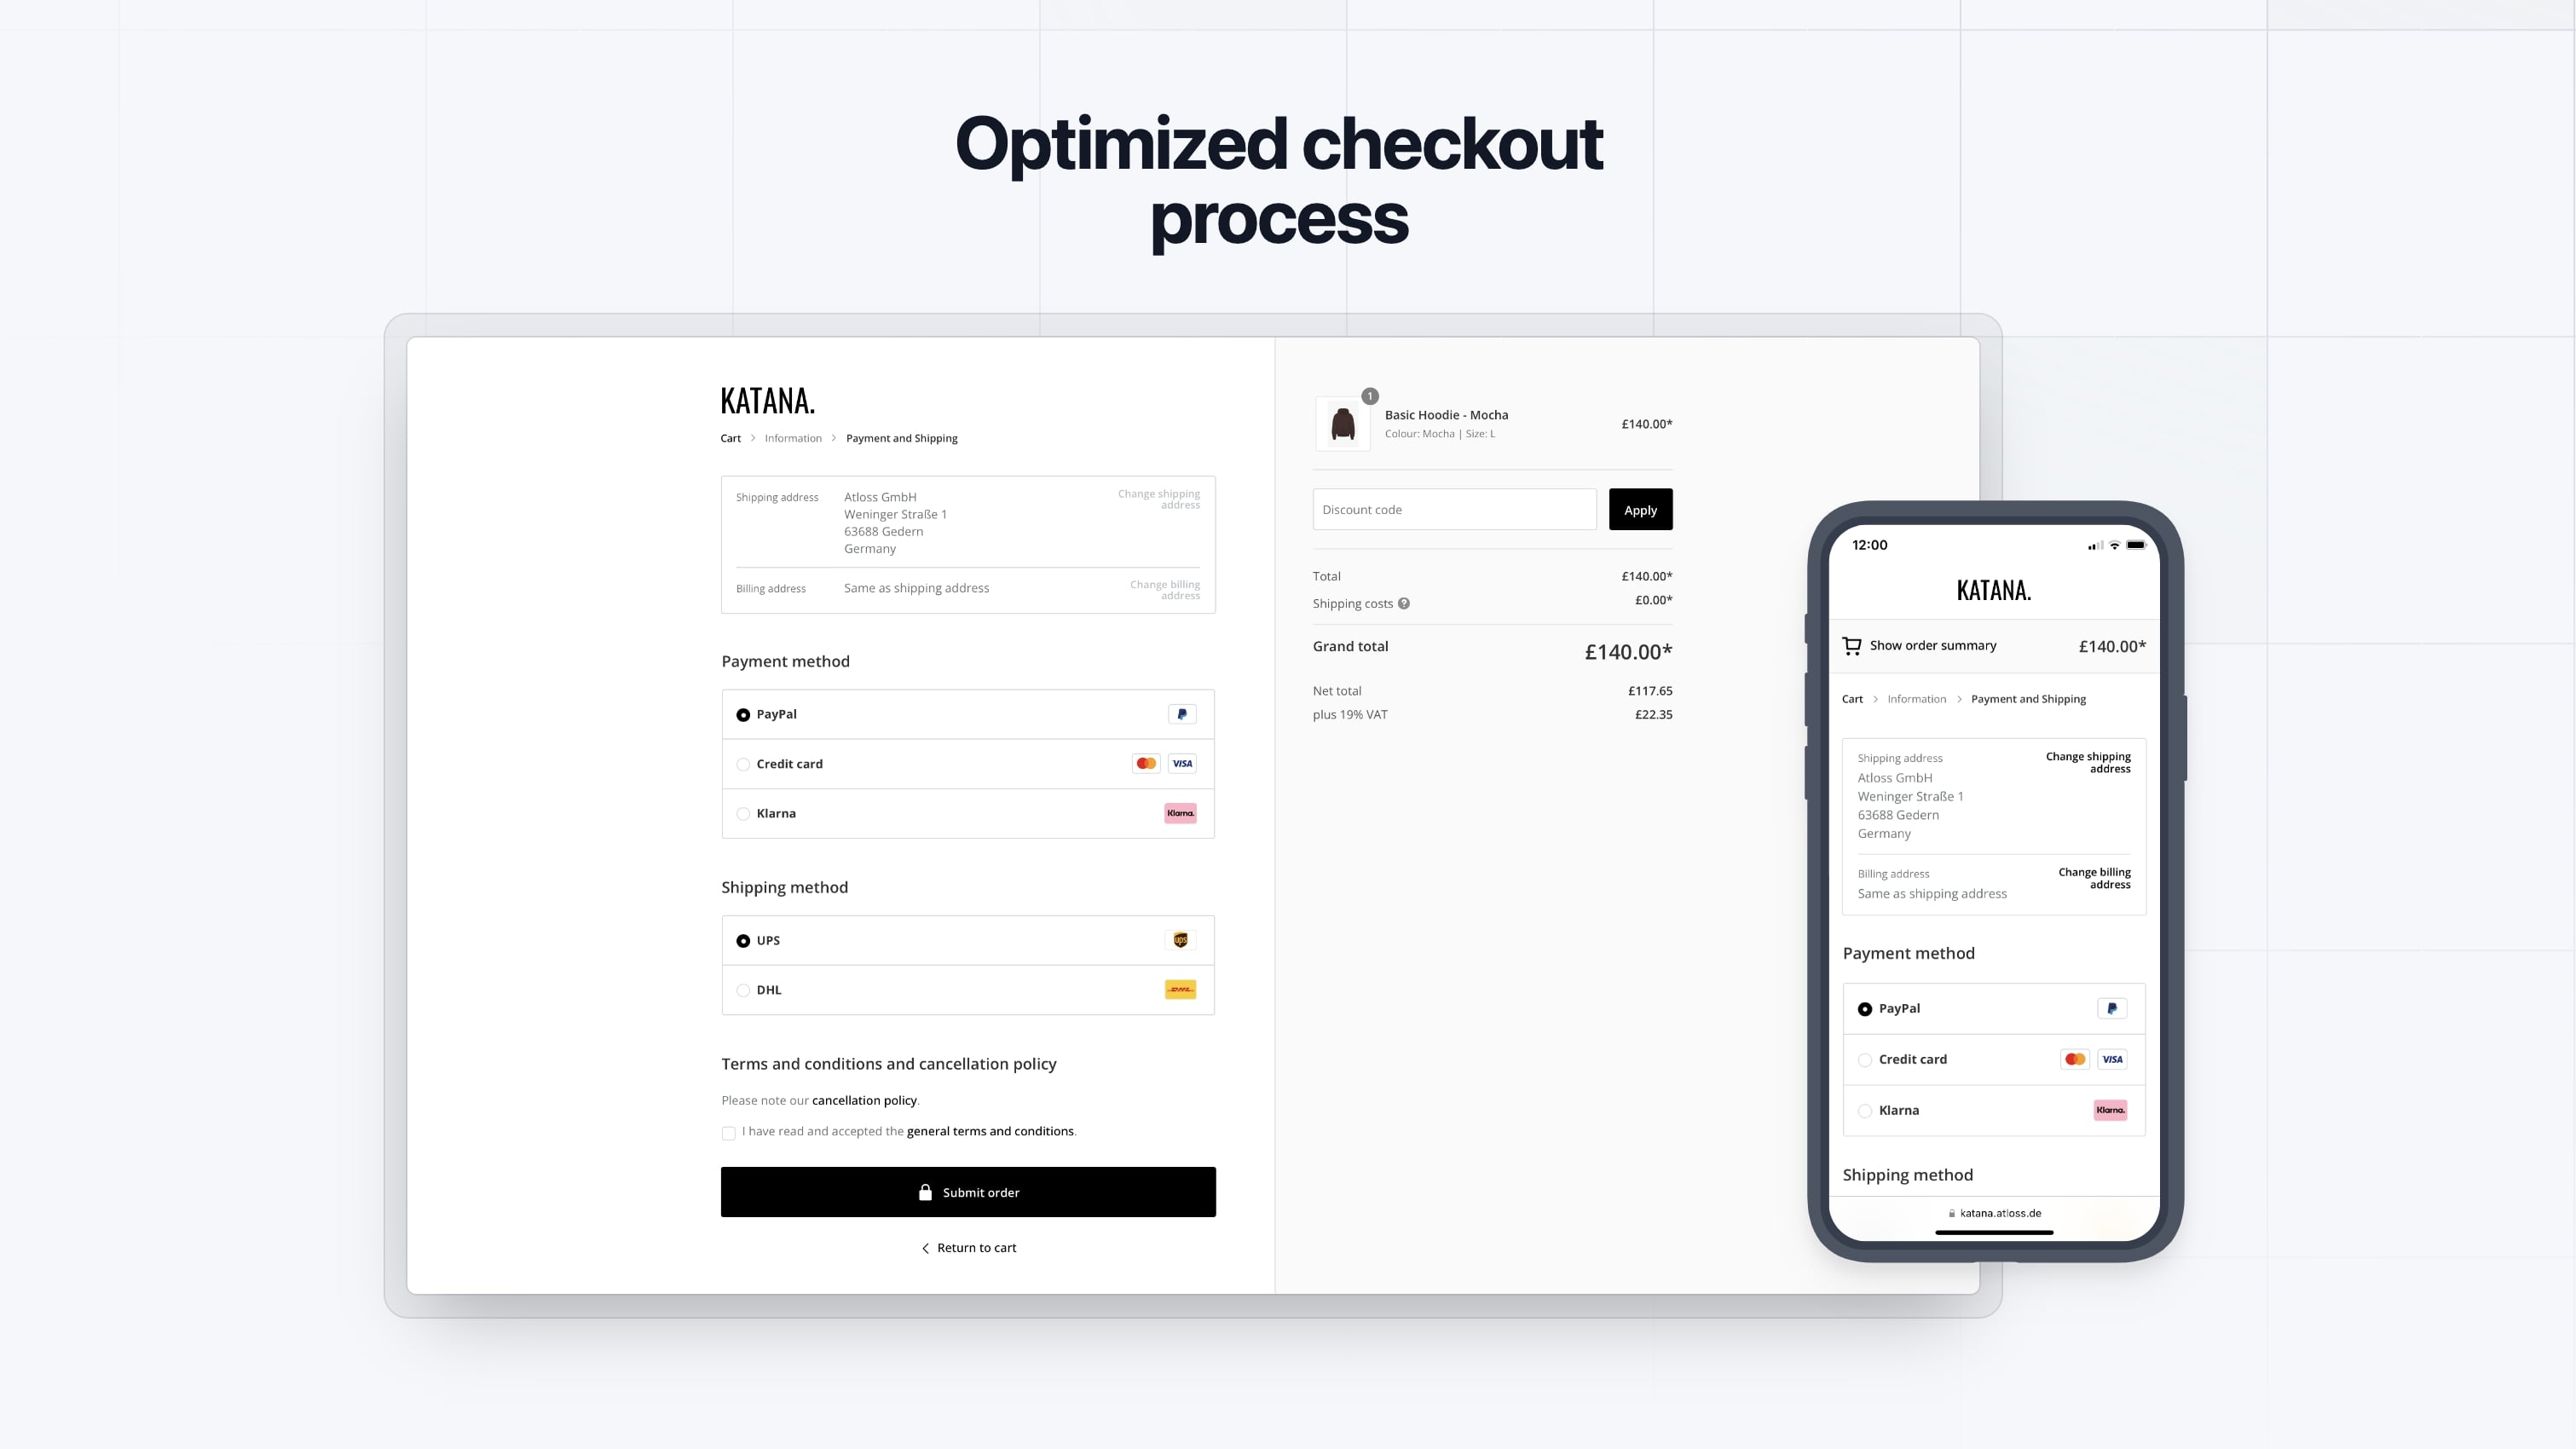Click the DHL shipping carrier icon

1178,989
